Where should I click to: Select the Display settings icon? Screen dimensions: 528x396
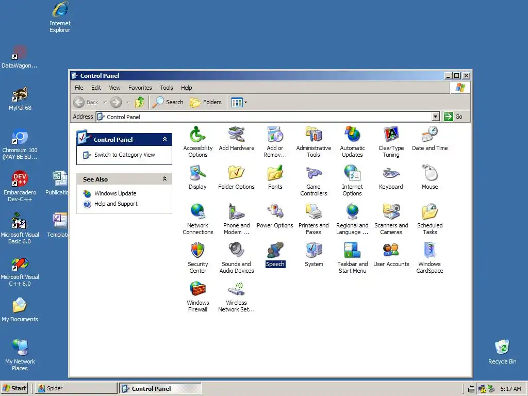click(x=197, y=173)
